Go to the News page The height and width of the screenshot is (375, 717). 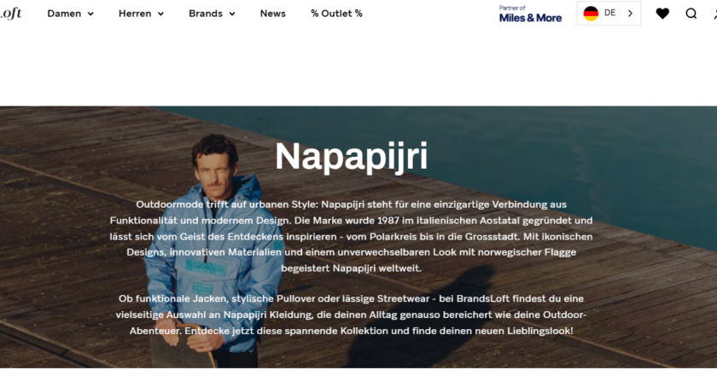click(x=273, y=14)
